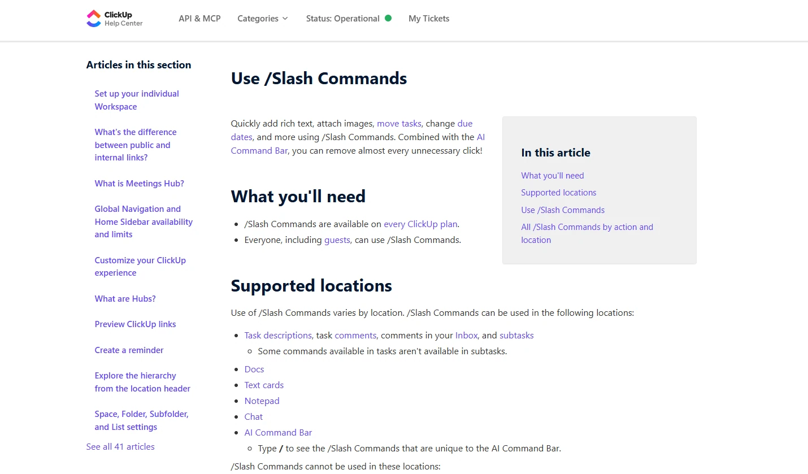
Task: Open Global Navigation and Home Sidebar article
Action: pyautogui.click(x=144, y=221)
